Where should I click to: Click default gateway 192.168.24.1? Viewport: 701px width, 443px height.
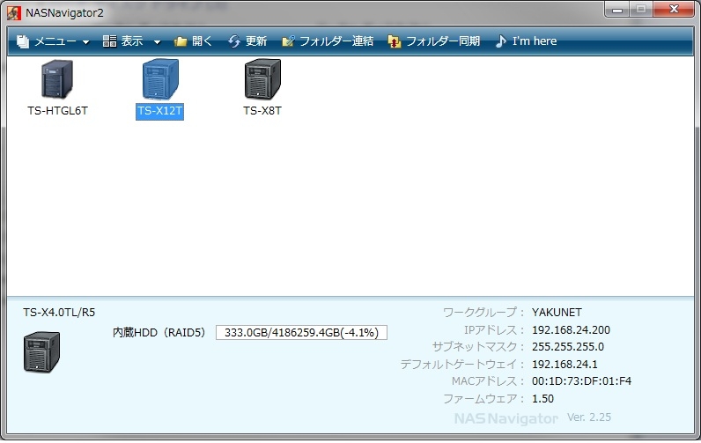coord(564,365)
